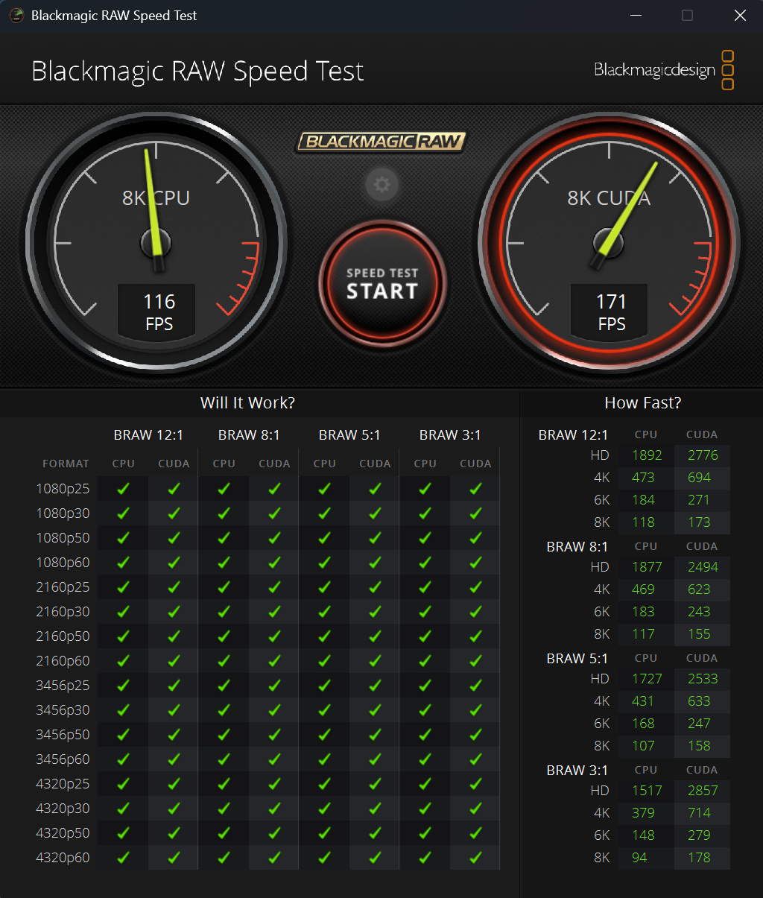Click 4320p60 BRAW 3:1 CUDA checkmark
The image size is (763, 898).
pos(475,858)
